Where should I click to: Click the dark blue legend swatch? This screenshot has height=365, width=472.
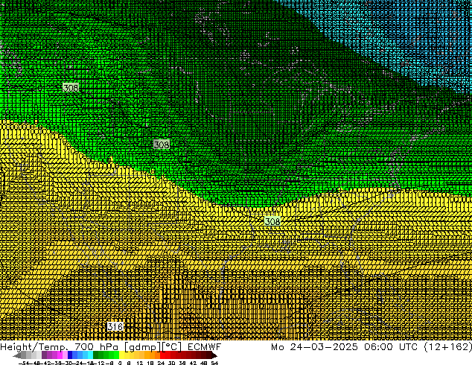click(70, 355)
